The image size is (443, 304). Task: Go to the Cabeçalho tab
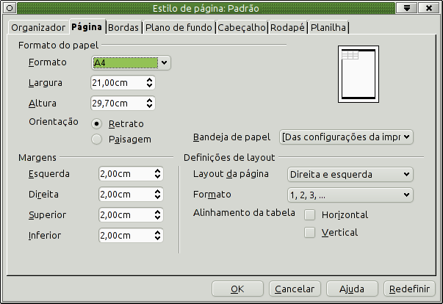tap(242, 28)
